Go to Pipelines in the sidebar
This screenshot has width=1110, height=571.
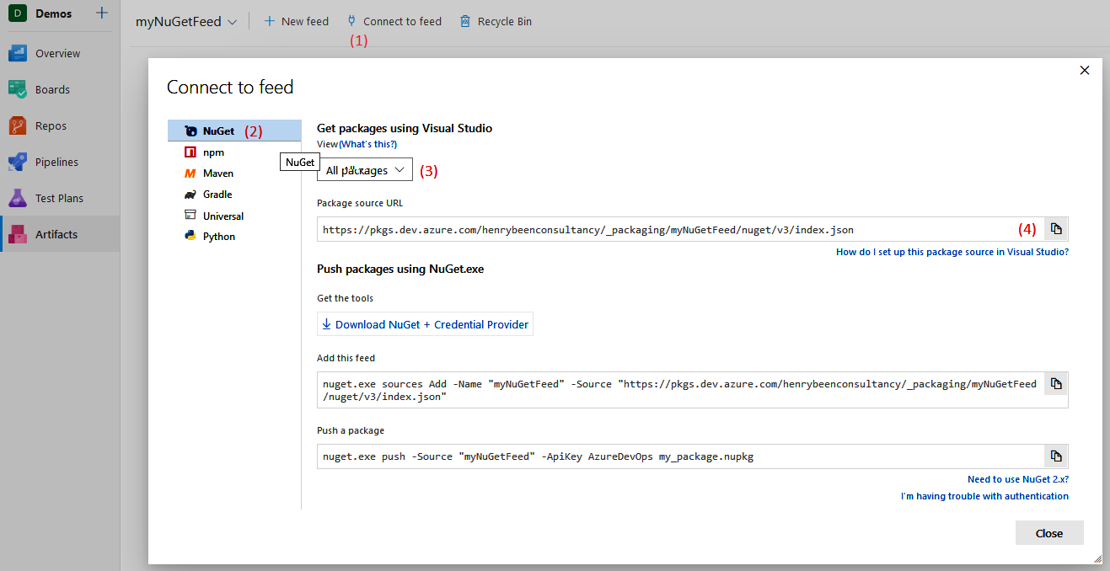click(x=60, y=162)
